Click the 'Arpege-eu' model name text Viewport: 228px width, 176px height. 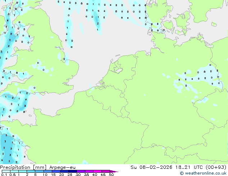[x=62, y=167]
